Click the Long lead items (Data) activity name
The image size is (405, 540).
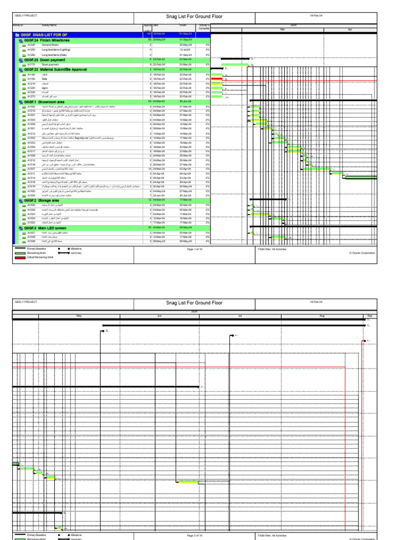(54, 55)
